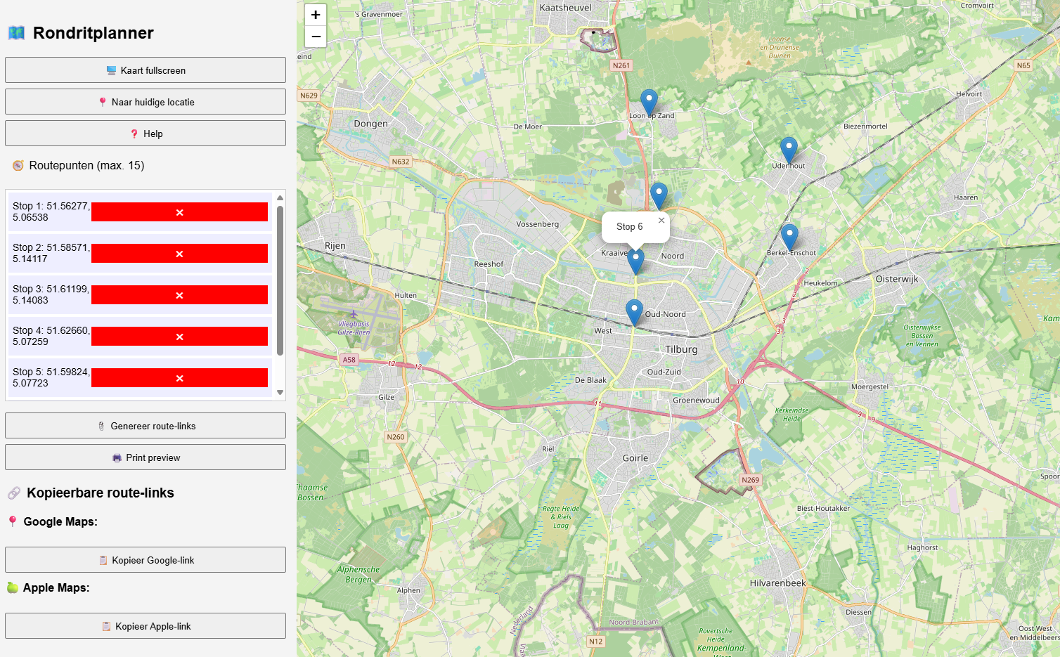Delete Stop 4 from the route
This screenshot has height=657, width=1060.
179,337
